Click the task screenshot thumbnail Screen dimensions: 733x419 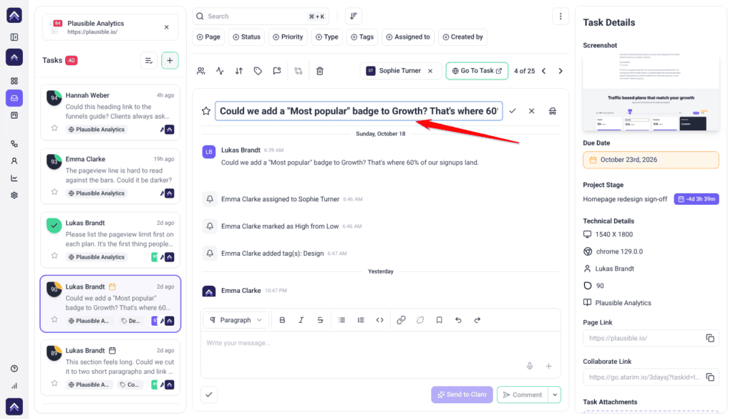point(651,92)
